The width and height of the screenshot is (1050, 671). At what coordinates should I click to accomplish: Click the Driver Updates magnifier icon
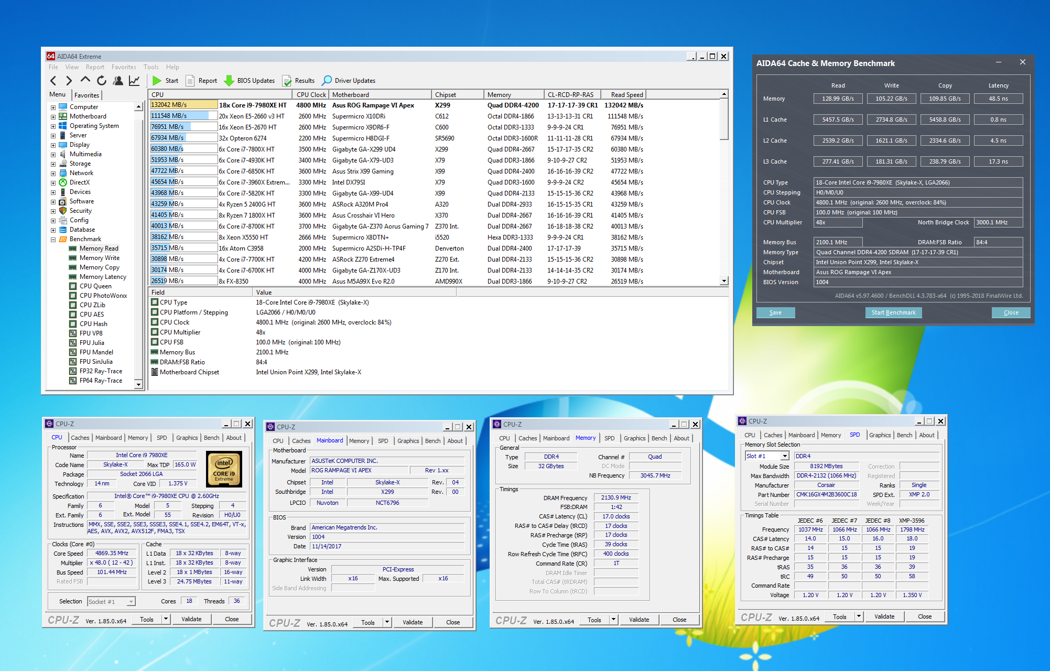click(x=327, y=81)
